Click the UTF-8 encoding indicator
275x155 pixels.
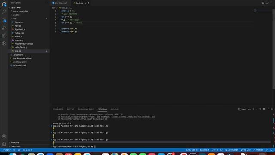(215, 150)
